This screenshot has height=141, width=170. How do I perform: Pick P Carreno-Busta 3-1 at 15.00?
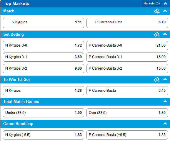pos(127,57)
